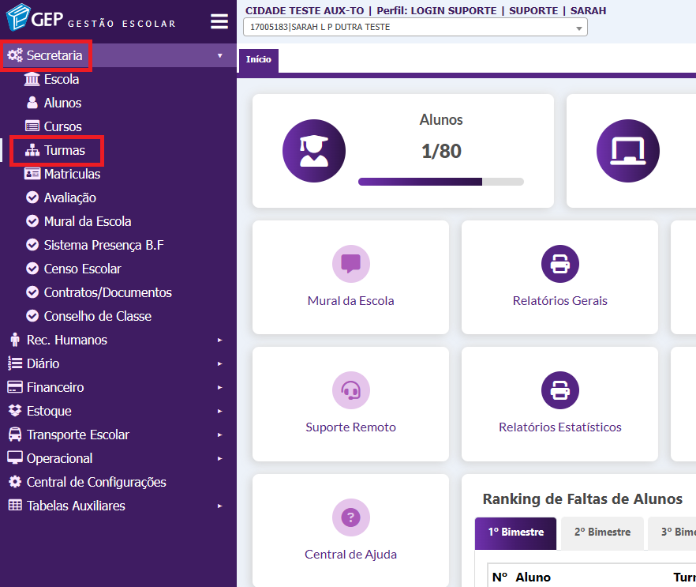The image size is (696, 587).
Task: Open Censo Escolar menu item
Action: (82, 269)
